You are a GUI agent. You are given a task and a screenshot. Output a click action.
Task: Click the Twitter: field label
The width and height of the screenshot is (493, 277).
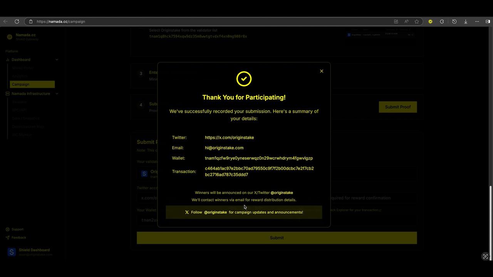[x=179, y=137]
